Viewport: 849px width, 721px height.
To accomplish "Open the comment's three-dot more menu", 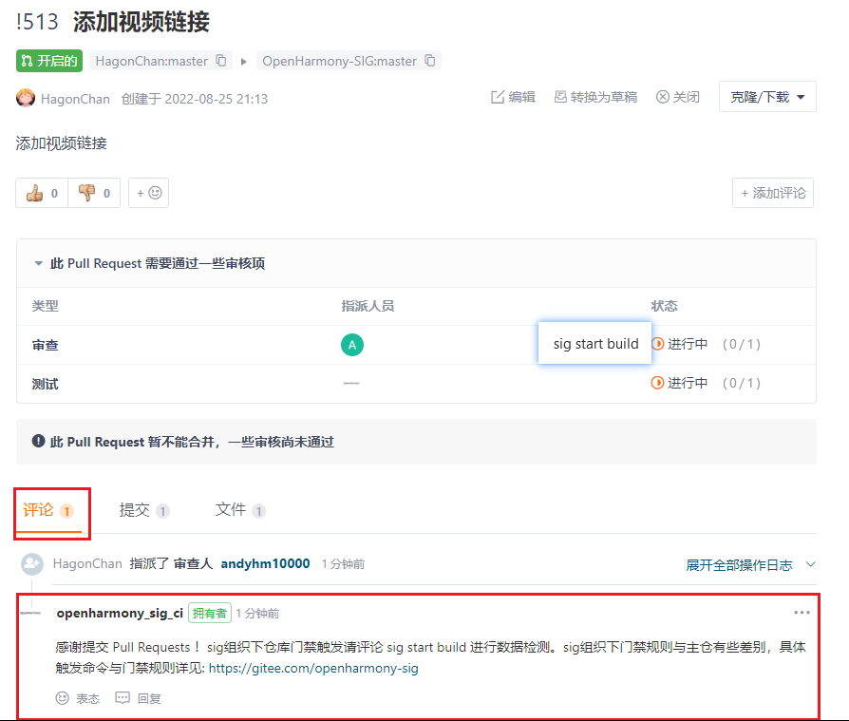I will [802, 613].
